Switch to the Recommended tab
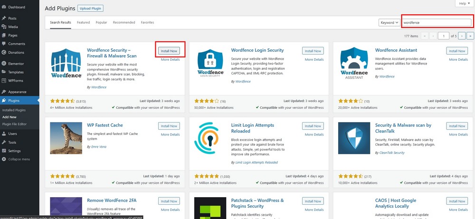475x219 pixels. pyautogui.click(x=124, y=22)
